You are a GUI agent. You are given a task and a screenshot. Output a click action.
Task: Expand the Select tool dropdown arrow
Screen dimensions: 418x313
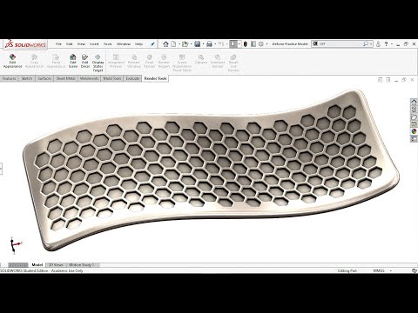[239, 44]
